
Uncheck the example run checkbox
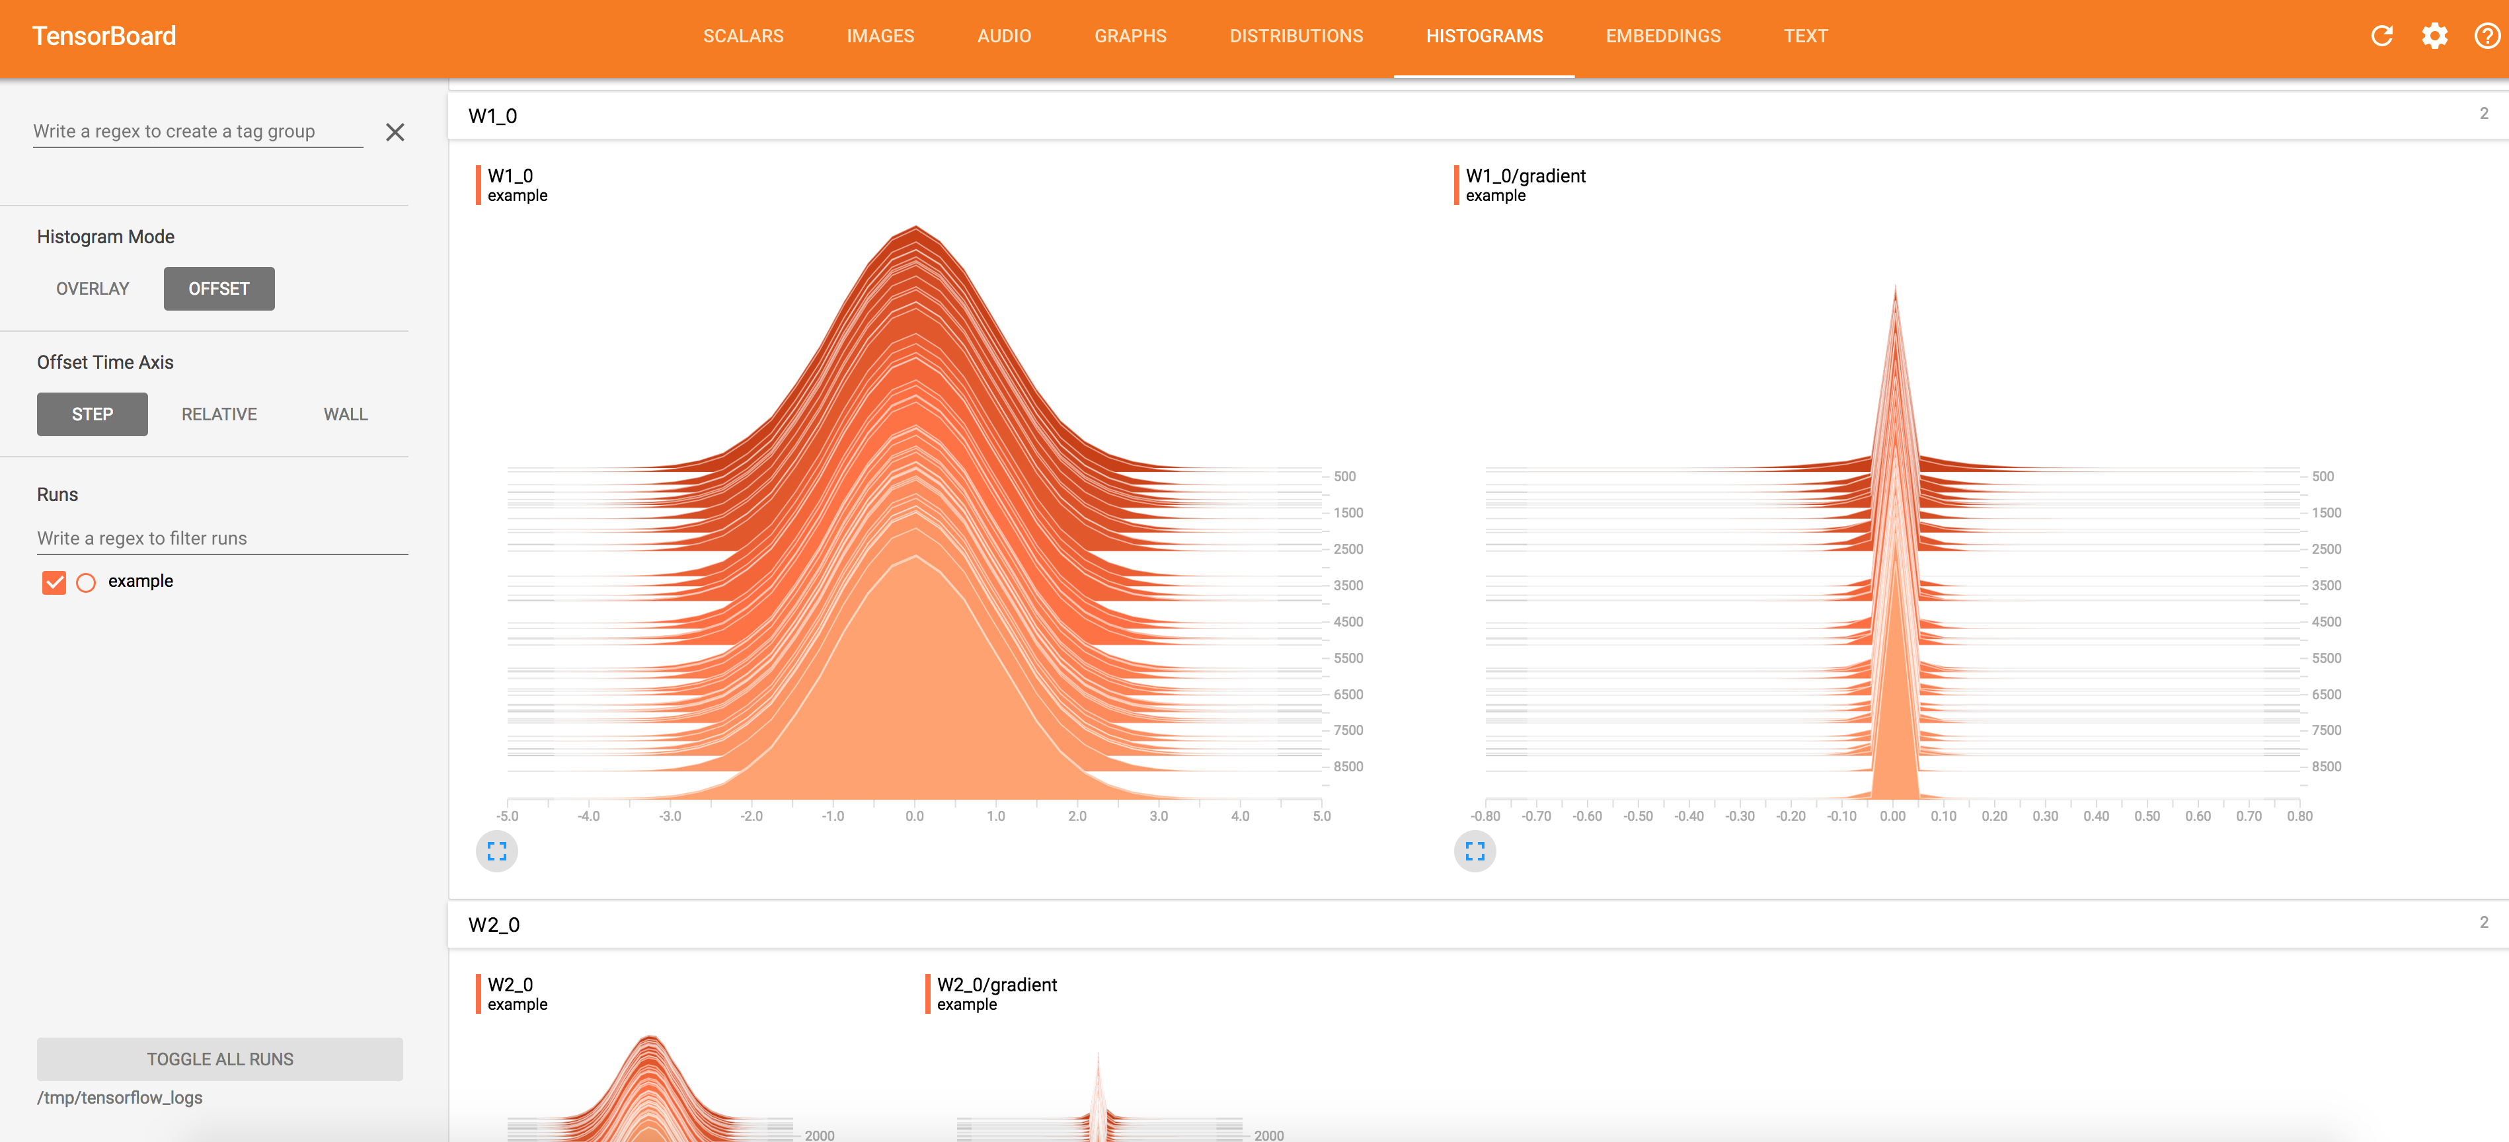[55, 582]
